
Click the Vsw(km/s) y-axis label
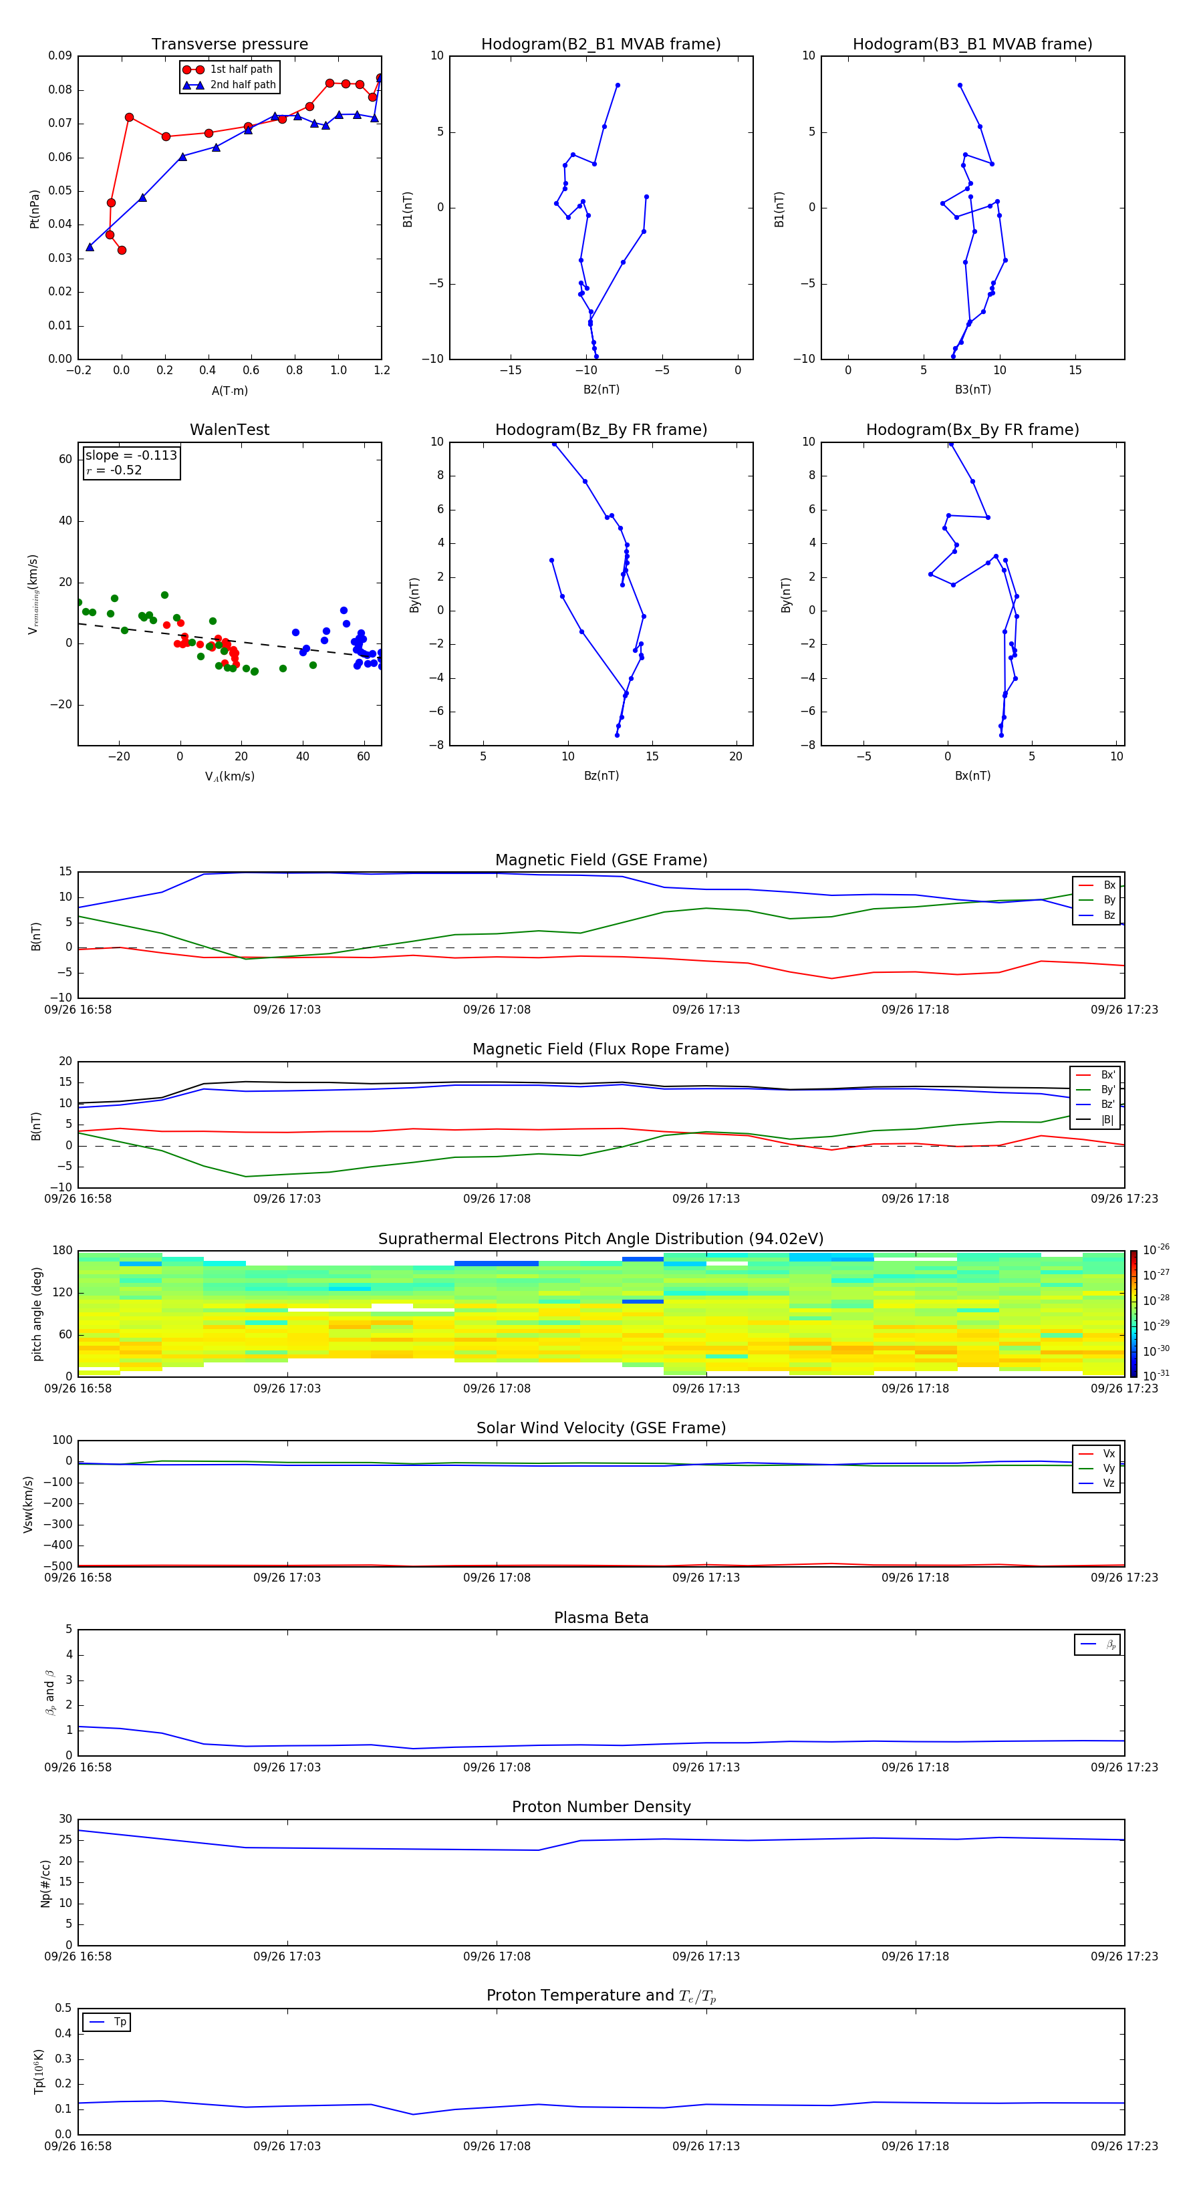[x=28, y=1504]
